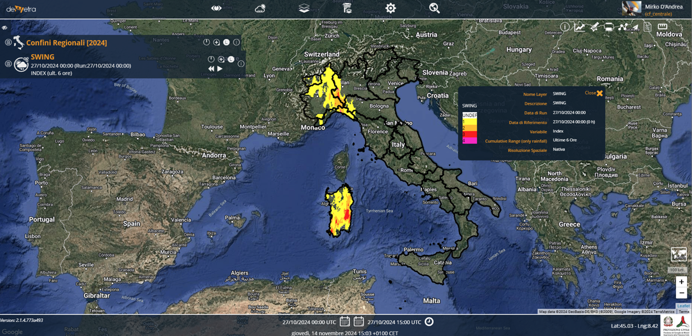The image size is (692, 336).
Task: Open the basemap switcher thumbnail
Action: pos(679,254)
